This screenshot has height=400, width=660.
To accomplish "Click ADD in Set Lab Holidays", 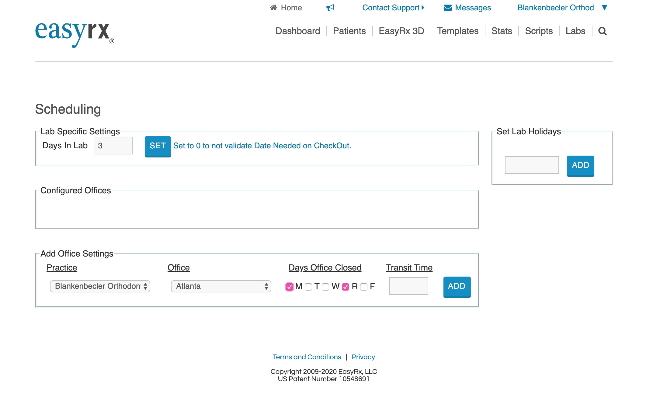I will [x=580, y=165].
